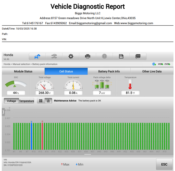This screenshot has width=175, height=171.
Task: Open the Battery Pack Info tab
Action: 109,71
